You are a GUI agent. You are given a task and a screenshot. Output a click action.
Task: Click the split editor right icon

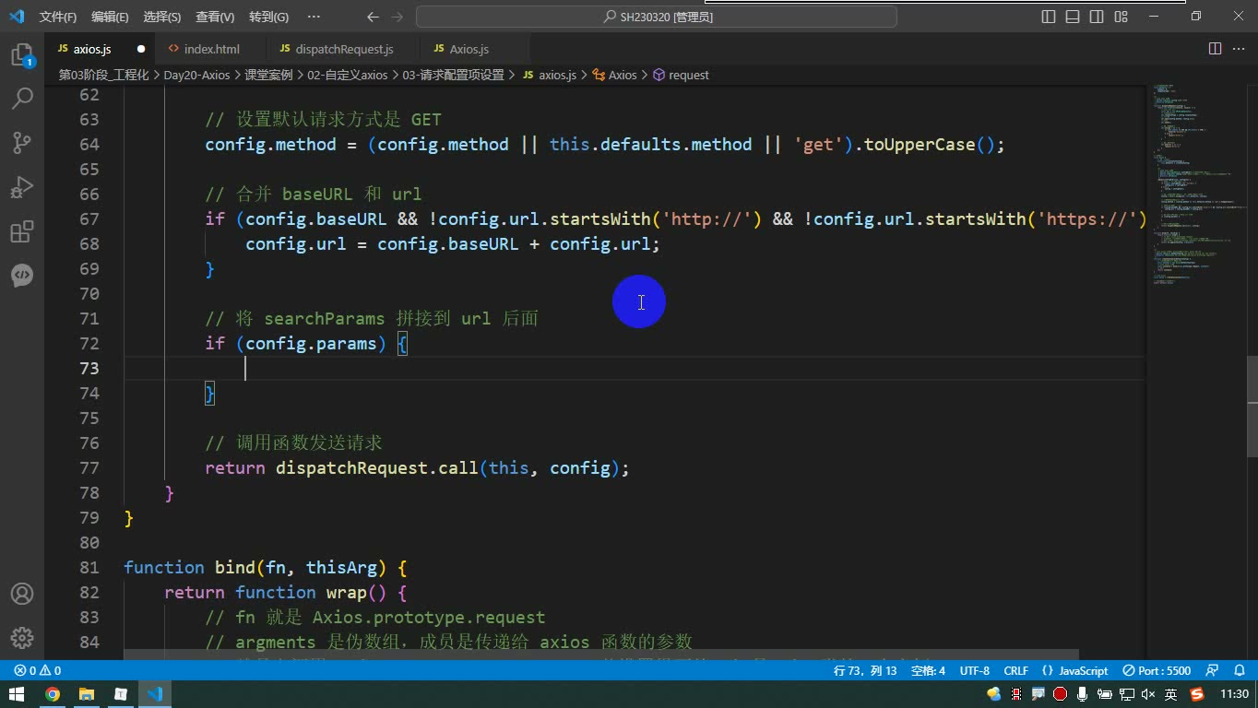pyautogui.click(x=1216, y=49)
